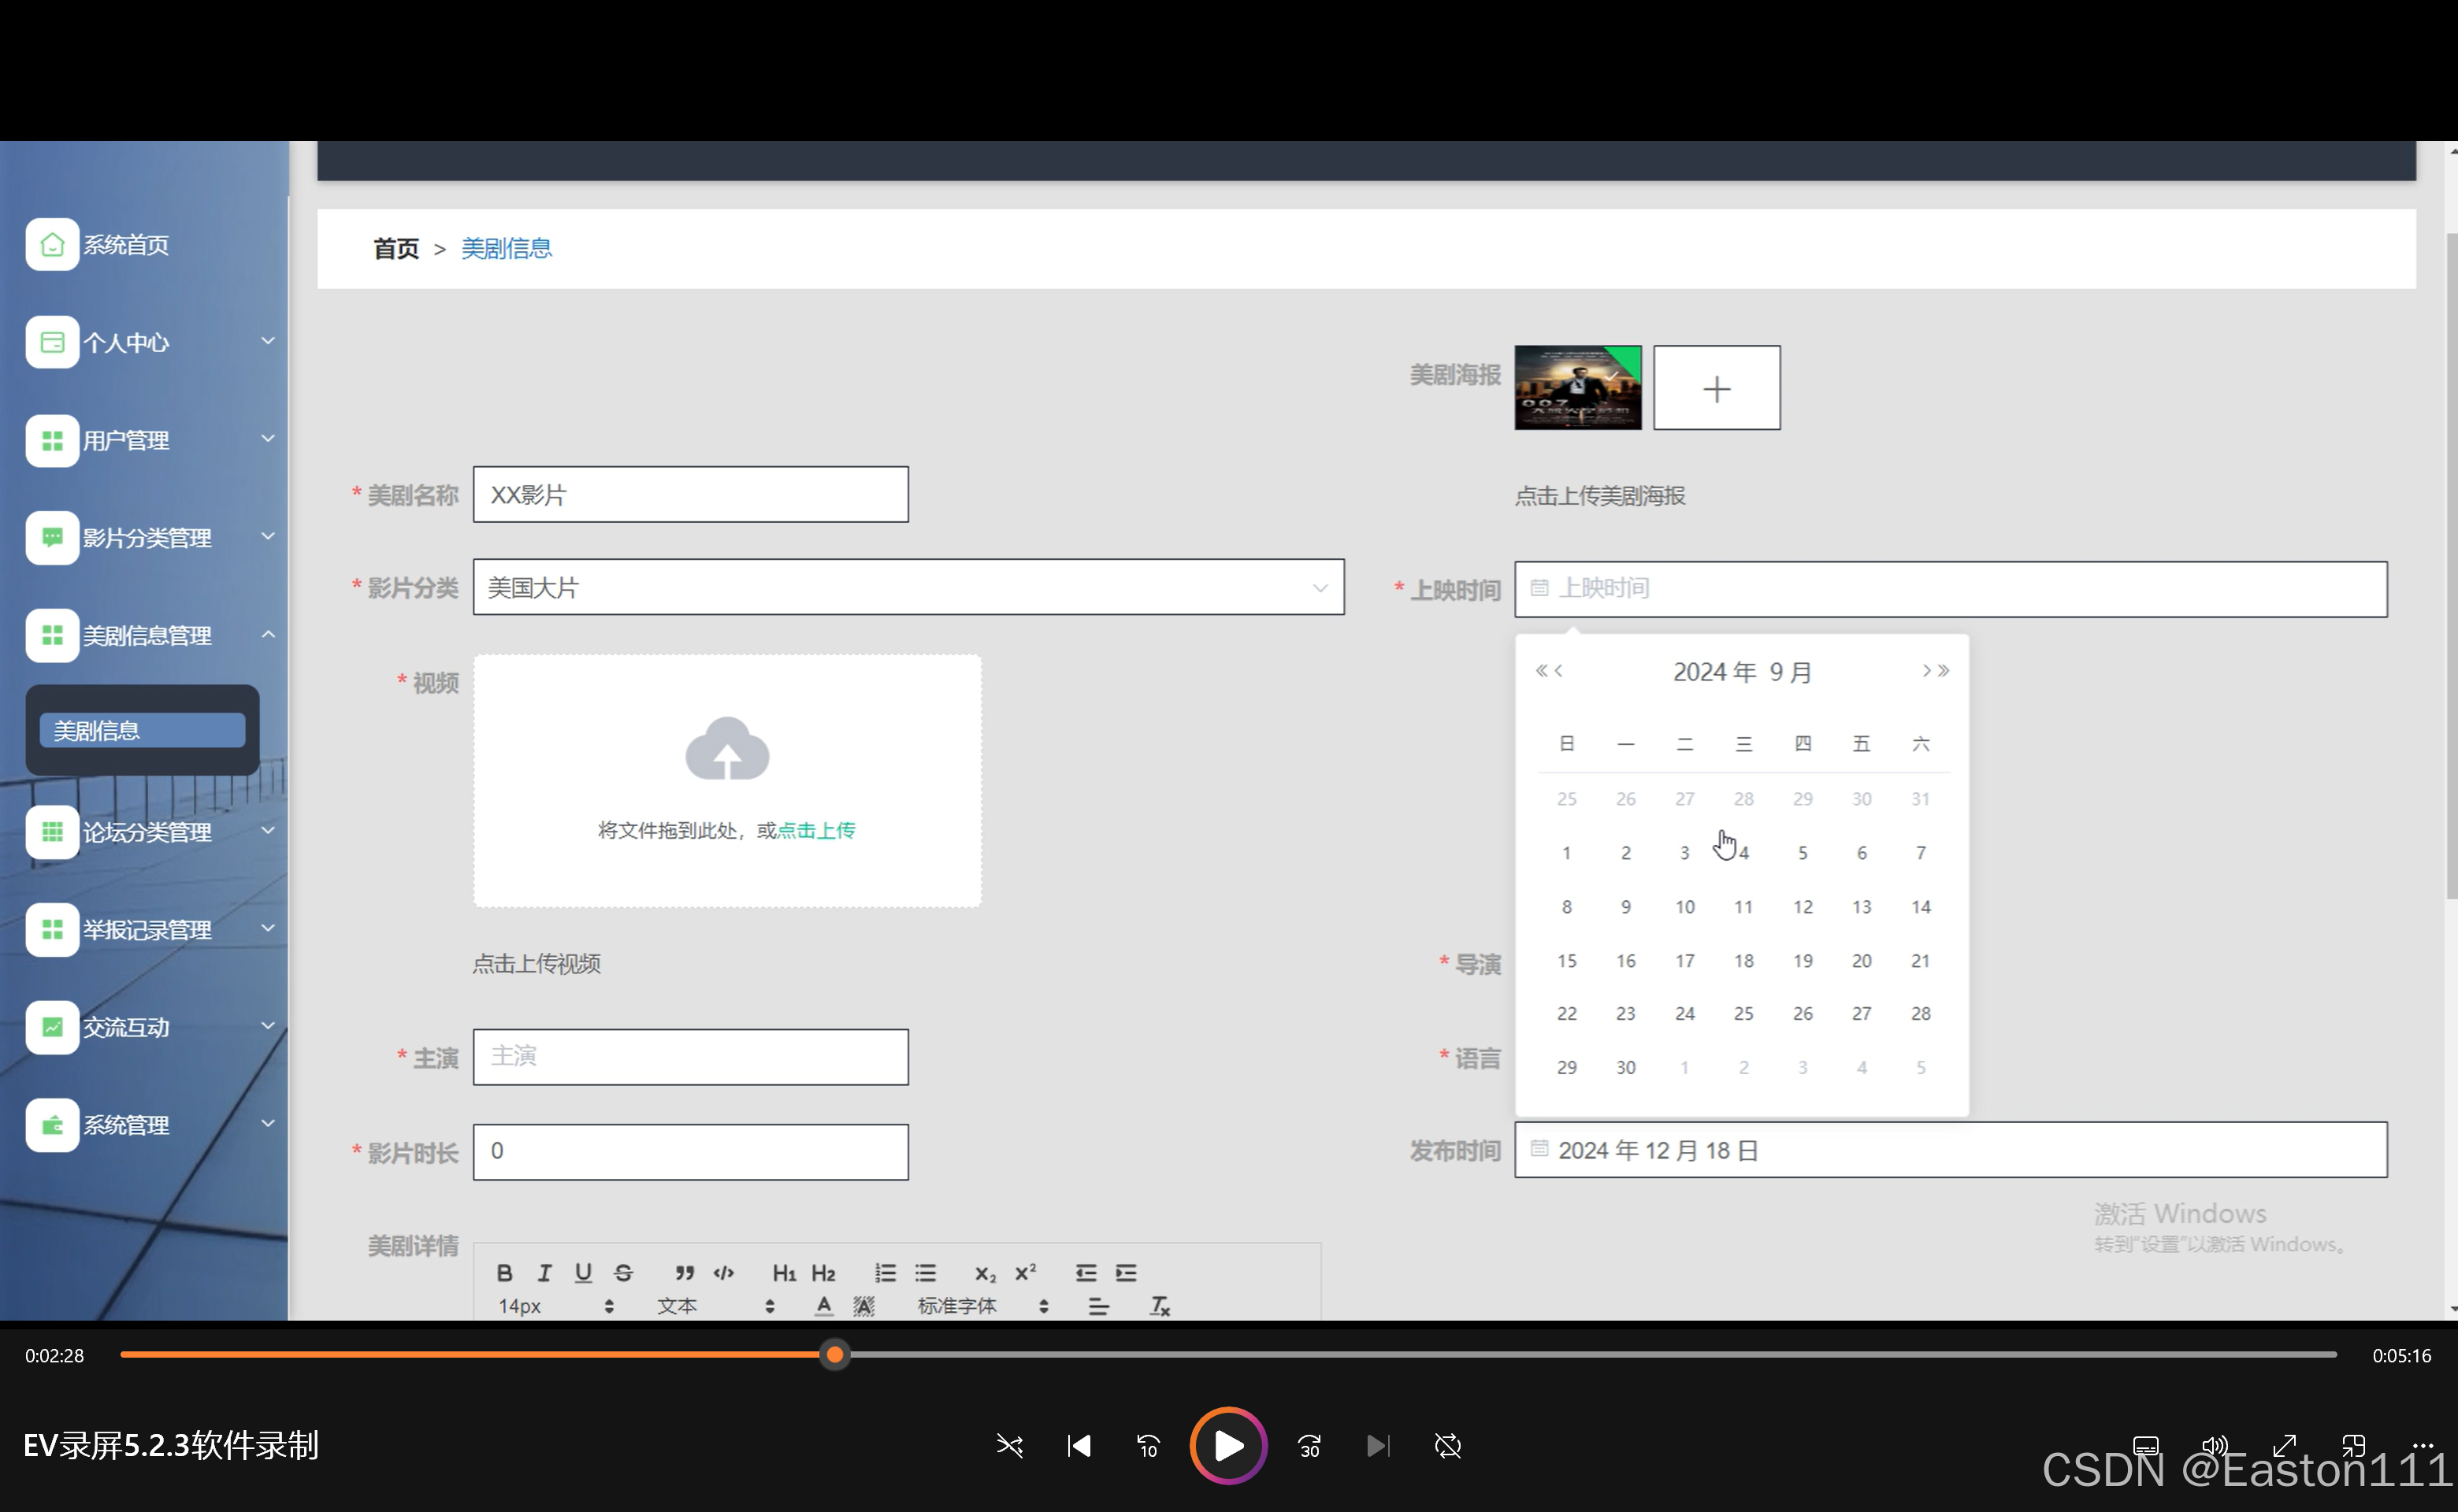Toggle strikethrough formatting in editor
This screenshot has width=2458, height=1512.
point(623,1273)
